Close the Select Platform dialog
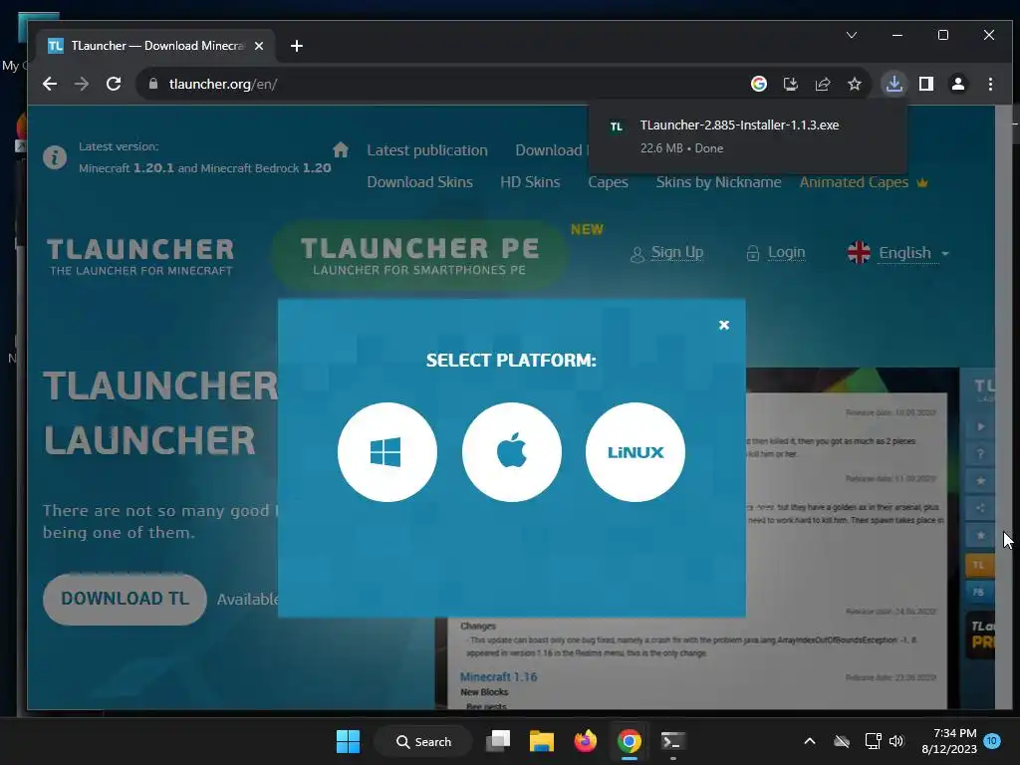 [x=724, y=325]
